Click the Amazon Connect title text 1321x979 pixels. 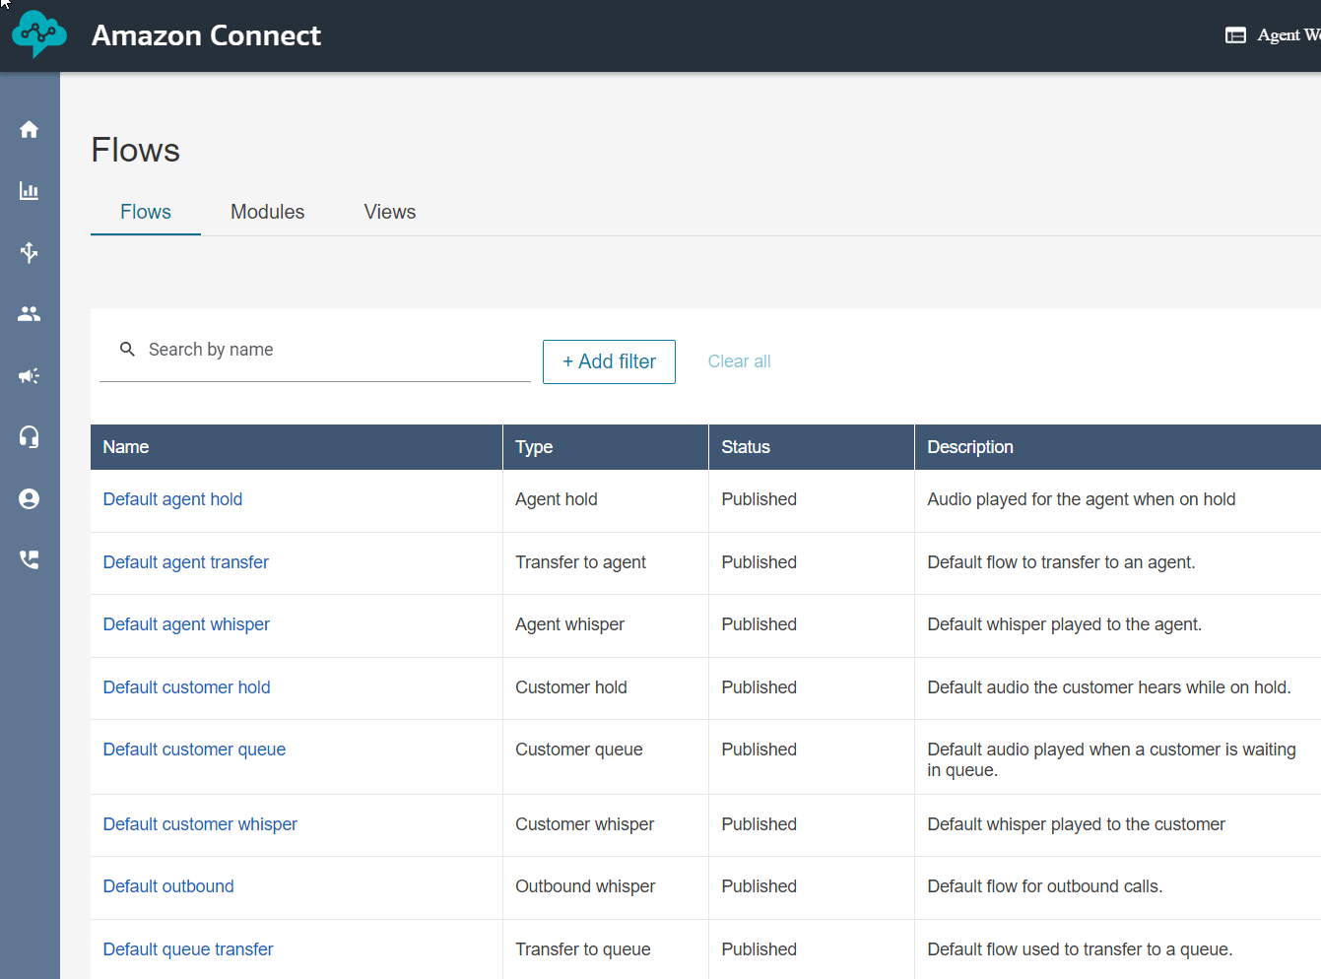click(x=206, y=35)
